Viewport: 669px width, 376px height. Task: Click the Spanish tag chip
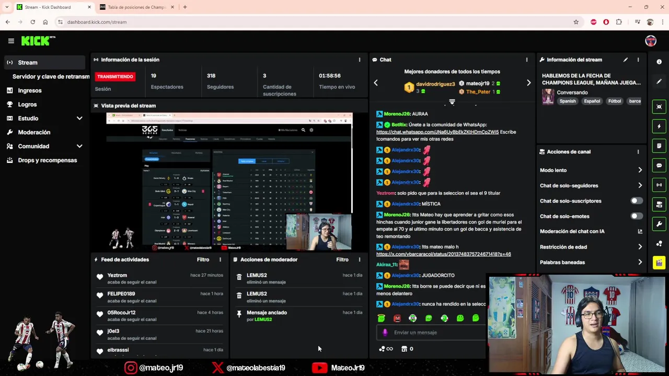click(x=568, y=101)
